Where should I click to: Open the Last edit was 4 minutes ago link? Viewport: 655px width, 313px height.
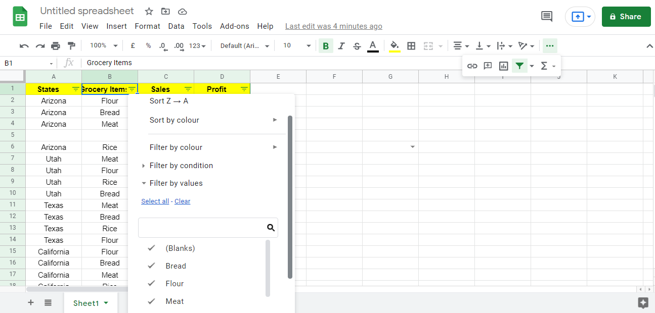(x=334, y=26)
